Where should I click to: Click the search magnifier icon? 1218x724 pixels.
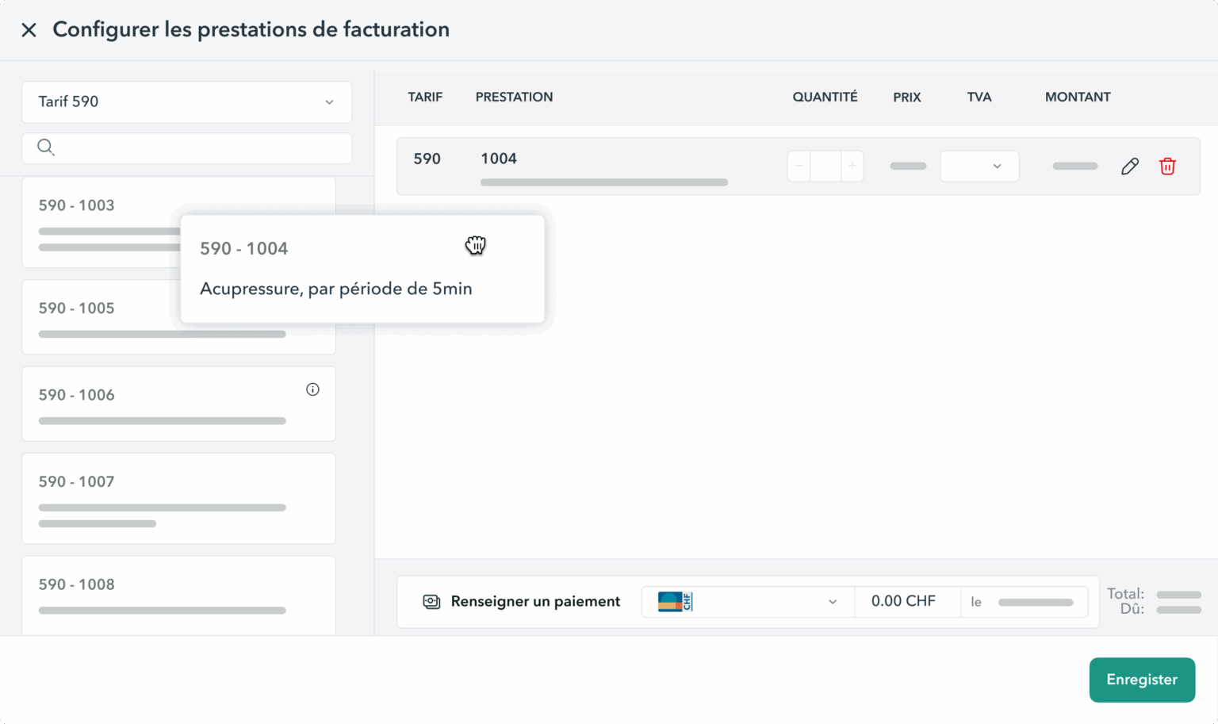click(x=46, y=147)
